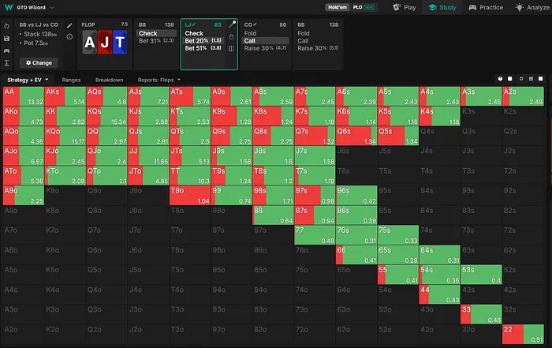Screen dimensions: 552x348
Task: Choose LJ Bet 51% action
Action: (203, 48)
